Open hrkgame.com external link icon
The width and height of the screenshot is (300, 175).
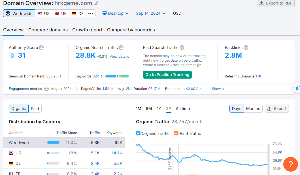(96, 3)
